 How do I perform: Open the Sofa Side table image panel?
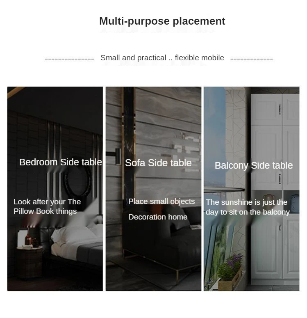pos(153,189)
